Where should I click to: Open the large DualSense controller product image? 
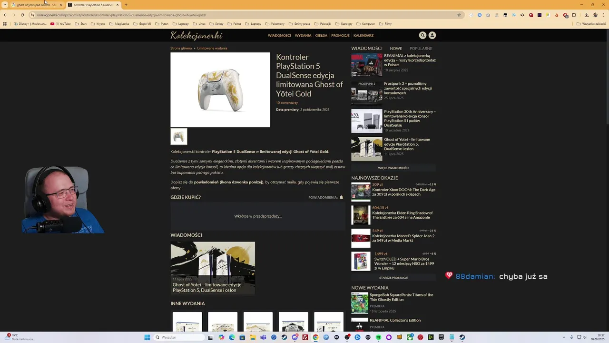pos(220,90)
